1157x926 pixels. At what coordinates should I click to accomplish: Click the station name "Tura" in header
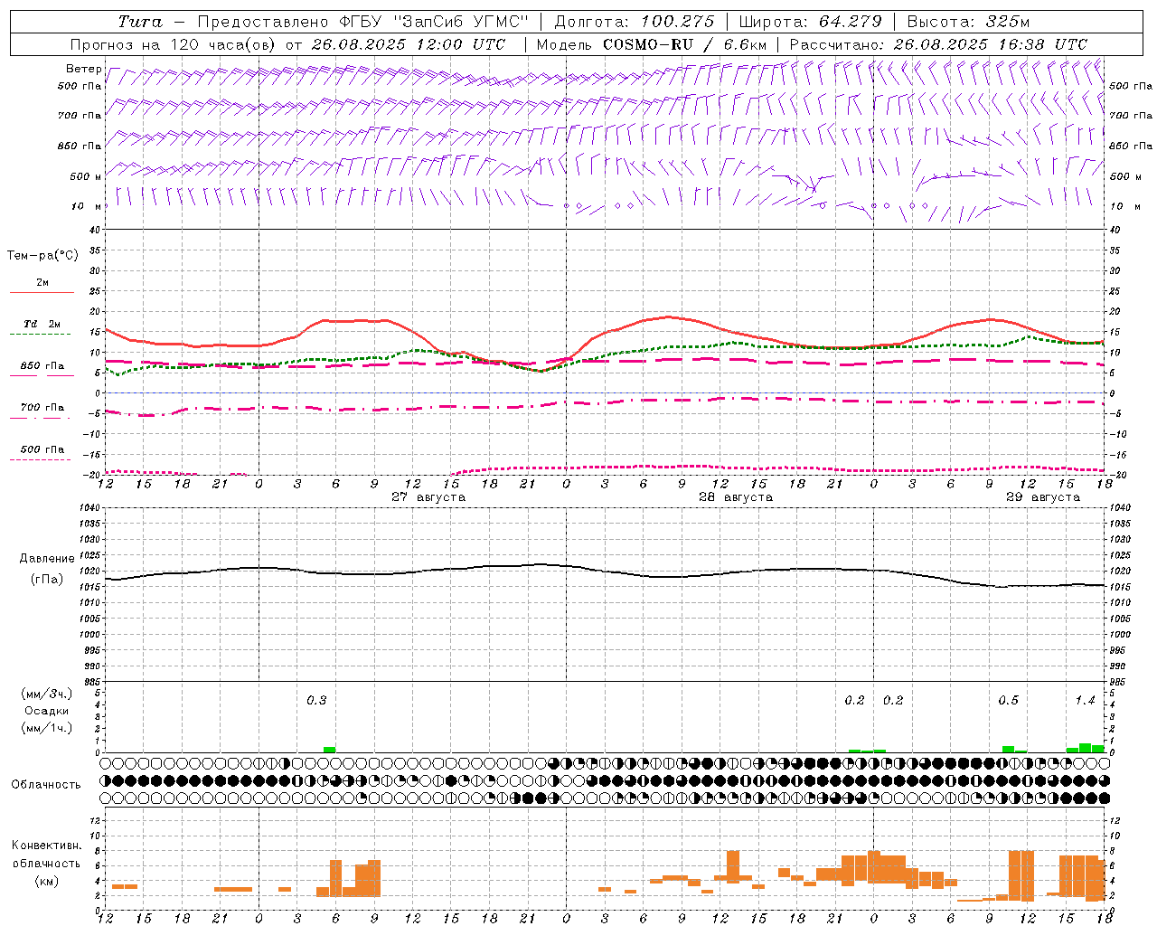click(140, 22)
